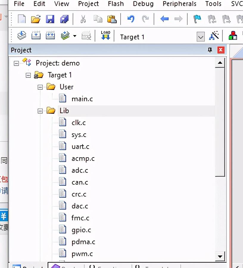Select Project: demo in the tree
The width and height of the screenshot is (243, 268).
[57, 63]
